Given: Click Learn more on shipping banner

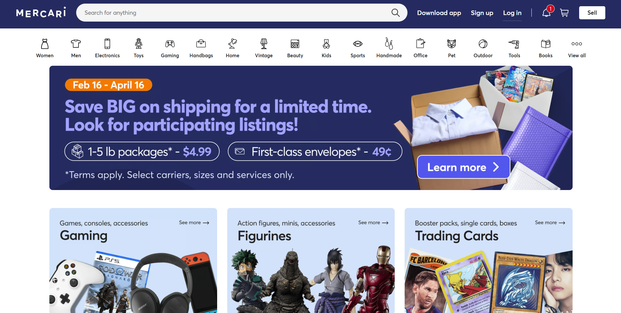Looking at the screenshot, I should (x=464, y=167).
